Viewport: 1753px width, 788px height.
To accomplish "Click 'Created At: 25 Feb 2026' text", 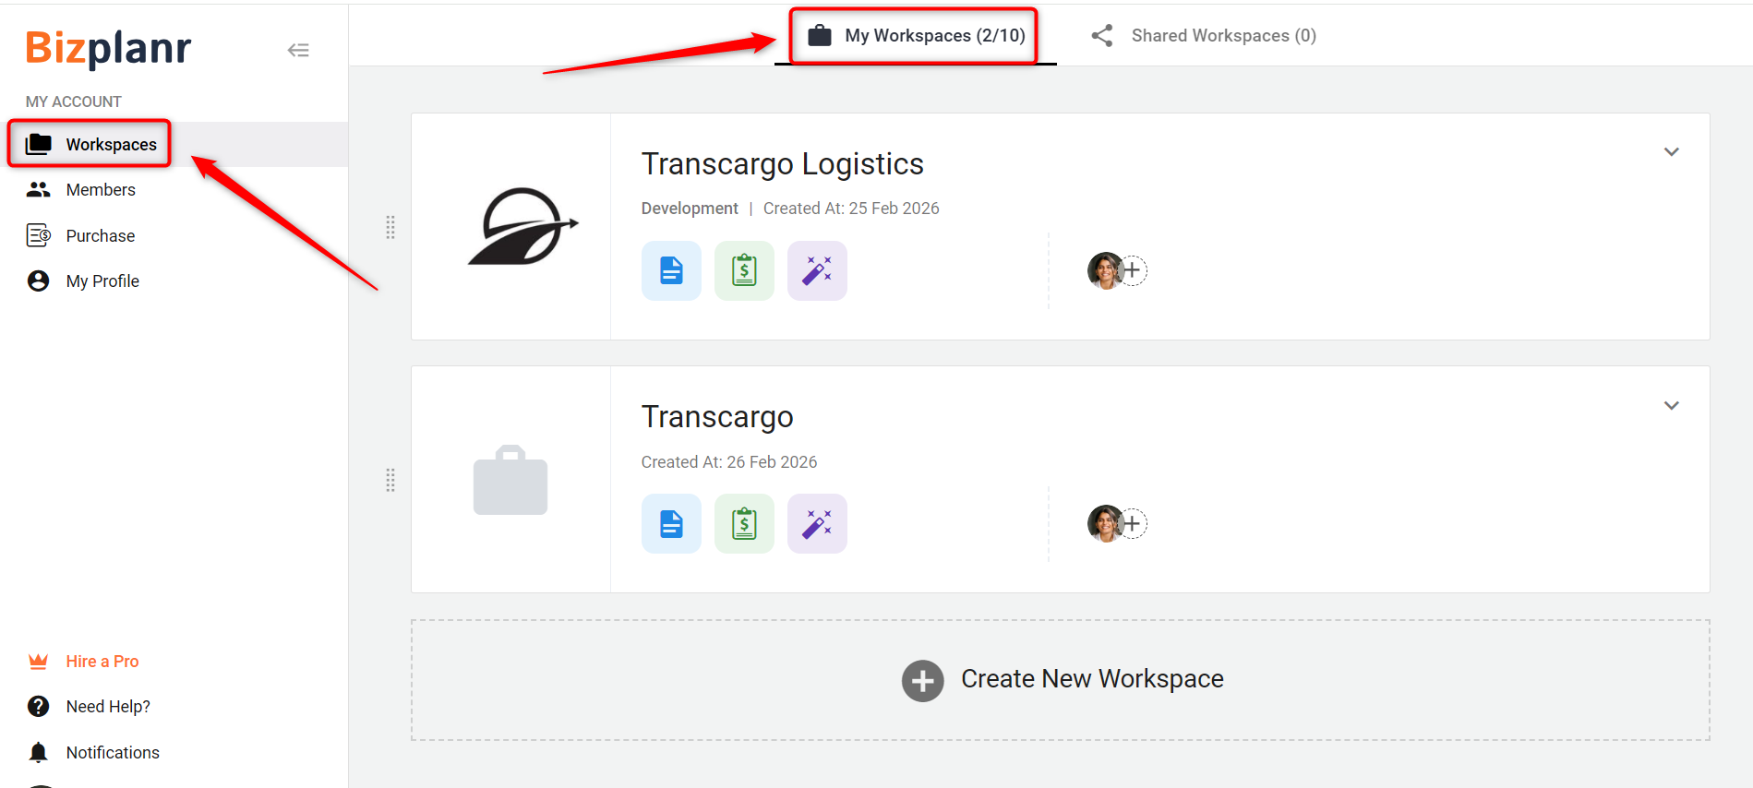I will pos(851,209).
